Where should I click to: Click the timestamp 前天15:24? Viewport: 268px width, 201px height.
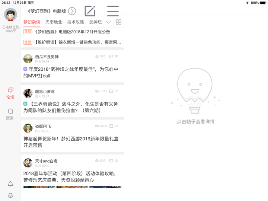(42, 96)
